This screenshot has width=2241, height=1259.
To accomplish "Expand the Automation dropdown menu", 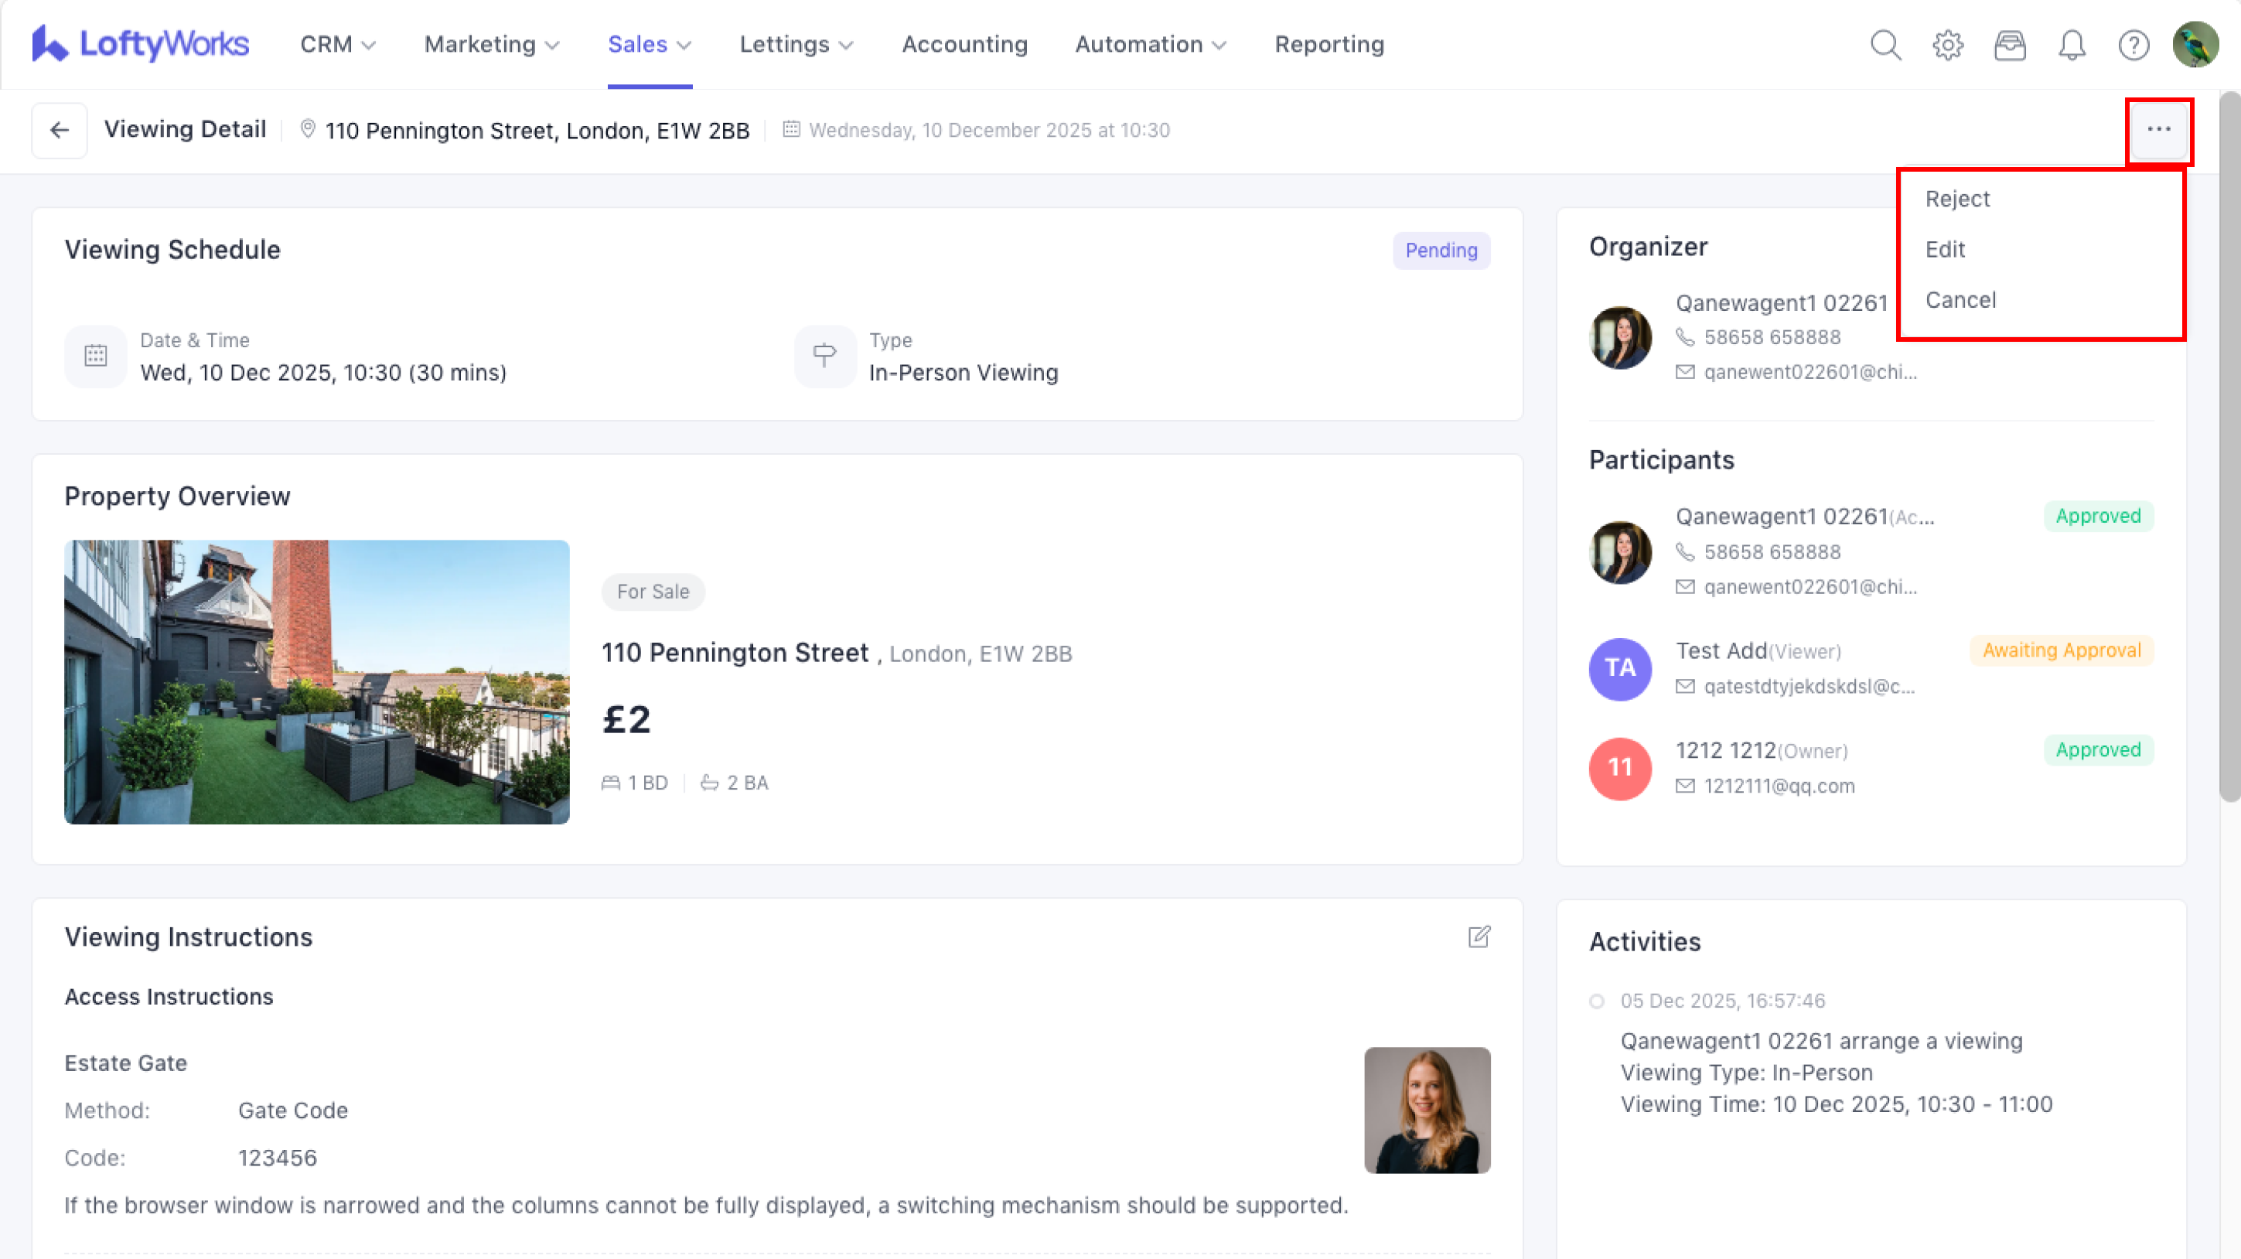I will [x=1150, y=44].
